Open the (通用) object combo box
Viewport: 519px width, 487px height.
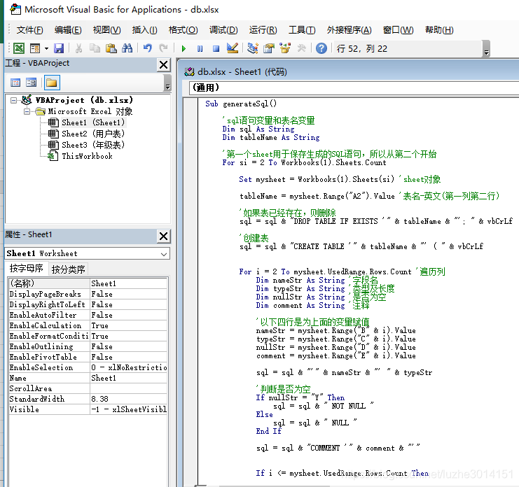[354, 88]
